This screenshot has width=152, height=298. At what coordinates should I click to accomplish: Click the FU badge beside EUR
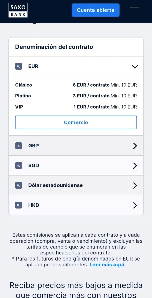coord(18,66)
